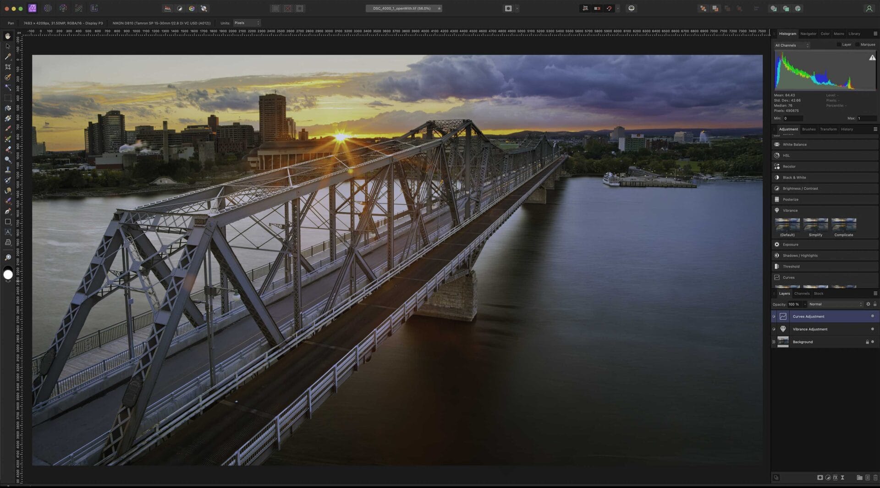The image size is (880, 488).
Task: Select the Clone Stamp tool
Action: (x=8, y=170)
